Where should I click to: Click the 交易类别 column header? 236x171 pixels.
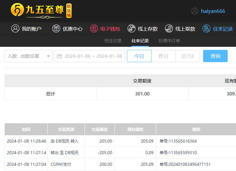(x=66, y=129)
